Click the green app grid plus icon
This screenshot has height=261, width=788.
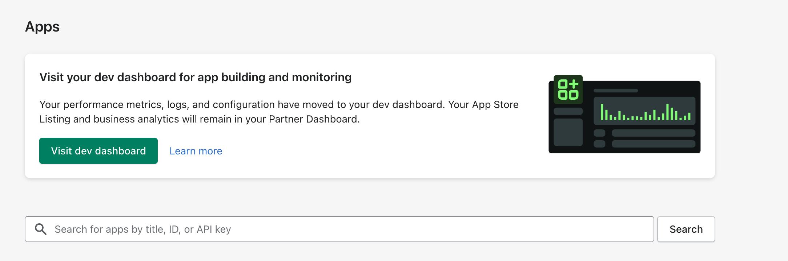[x=568, y=90]
